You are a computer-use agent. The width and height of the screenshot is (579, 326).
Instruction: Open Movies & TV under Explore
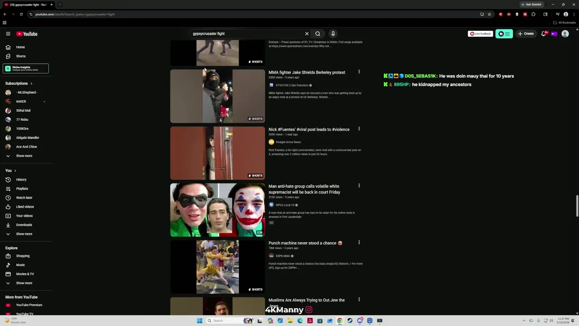click(x=26, y=274)
